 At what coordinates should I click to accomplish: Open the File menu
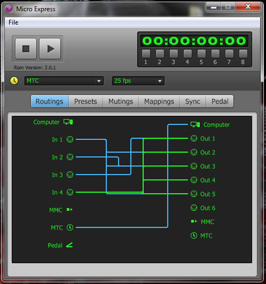(x=13, y=22)
